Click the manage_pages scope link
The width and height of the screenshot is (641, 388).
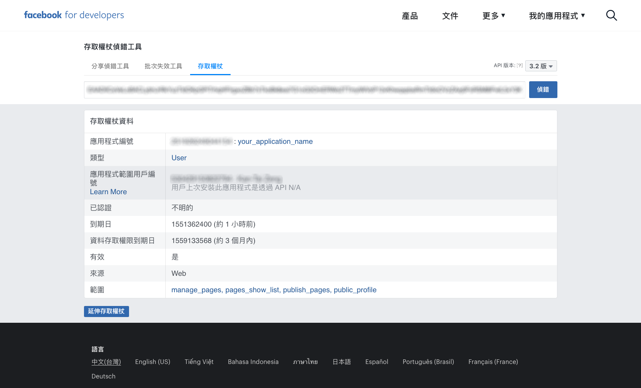point(196,290)
